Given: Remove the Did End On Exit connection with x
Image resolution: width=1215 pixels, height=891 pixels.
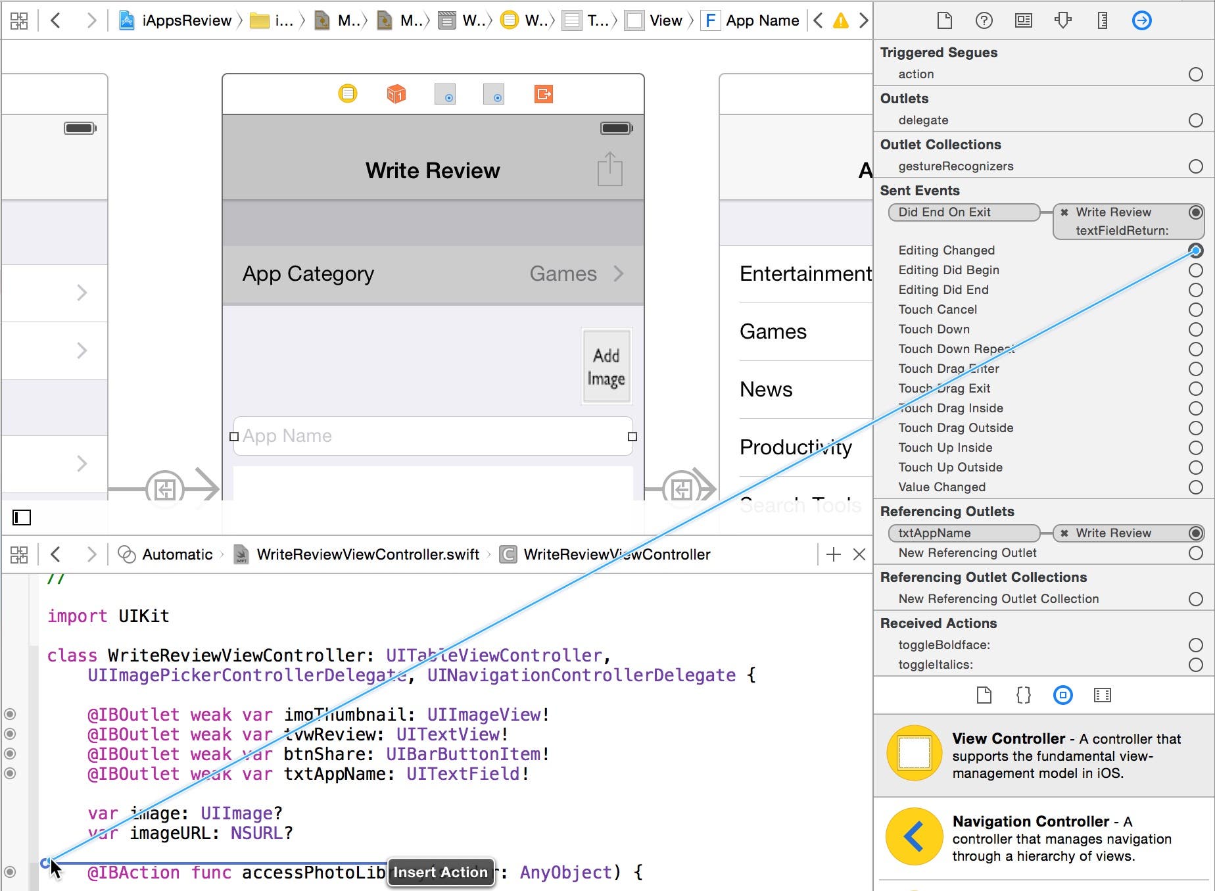Looking at the screenshot, I should 1064,212.
